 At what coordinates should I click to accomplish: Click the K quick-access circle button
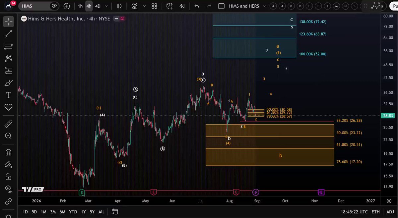(x=327, y=6)
